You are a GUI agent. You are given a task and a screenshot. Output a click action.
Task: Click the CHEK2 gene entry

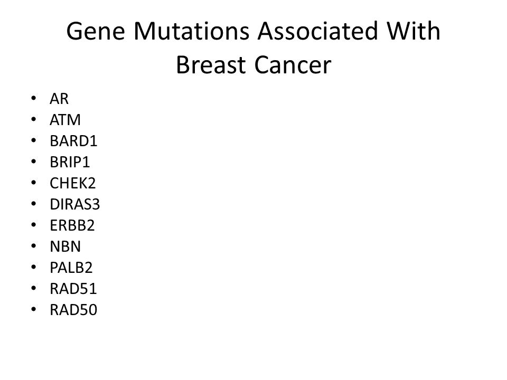tap(73, 183)
